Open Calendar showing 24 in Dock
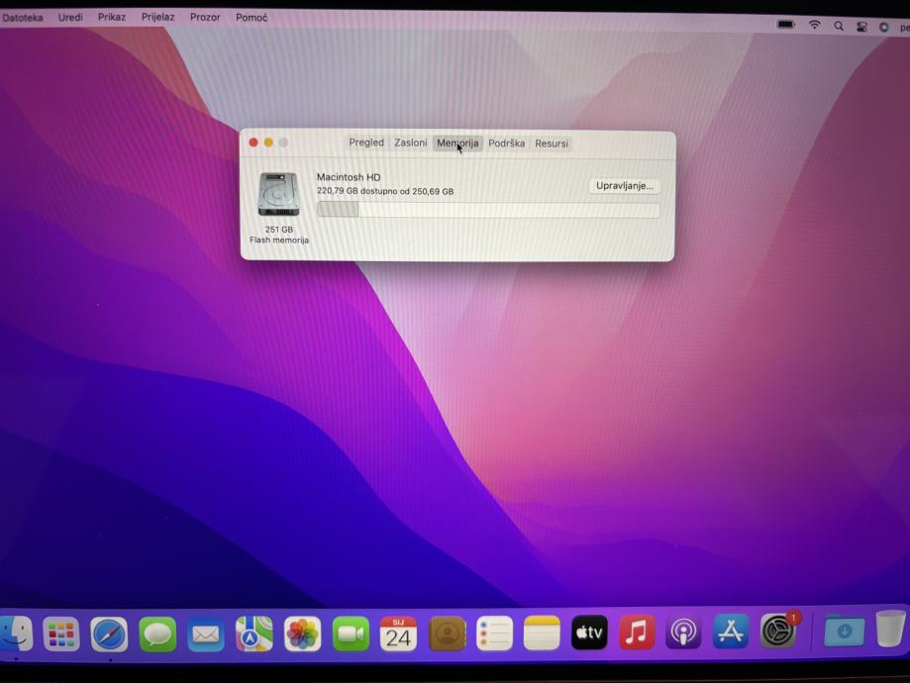 click(x=398, y=634)
